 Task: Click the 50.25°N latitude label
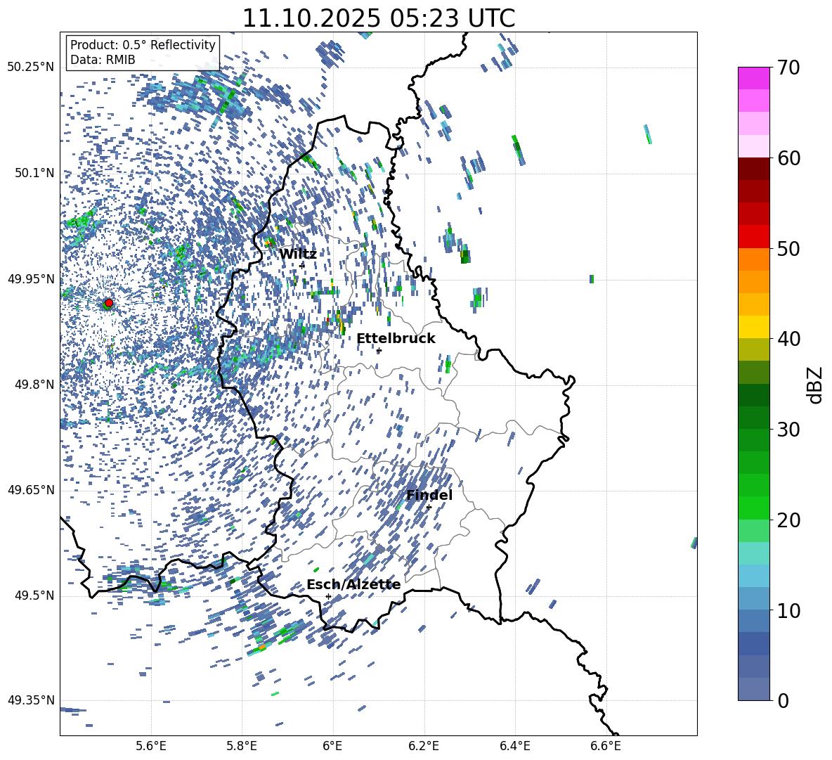pyautogui.click(x=31, y=67)
